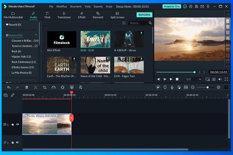This screenshot has width=233, height=155.
Task: Click the render preview icon
Action: coord(158,87)
